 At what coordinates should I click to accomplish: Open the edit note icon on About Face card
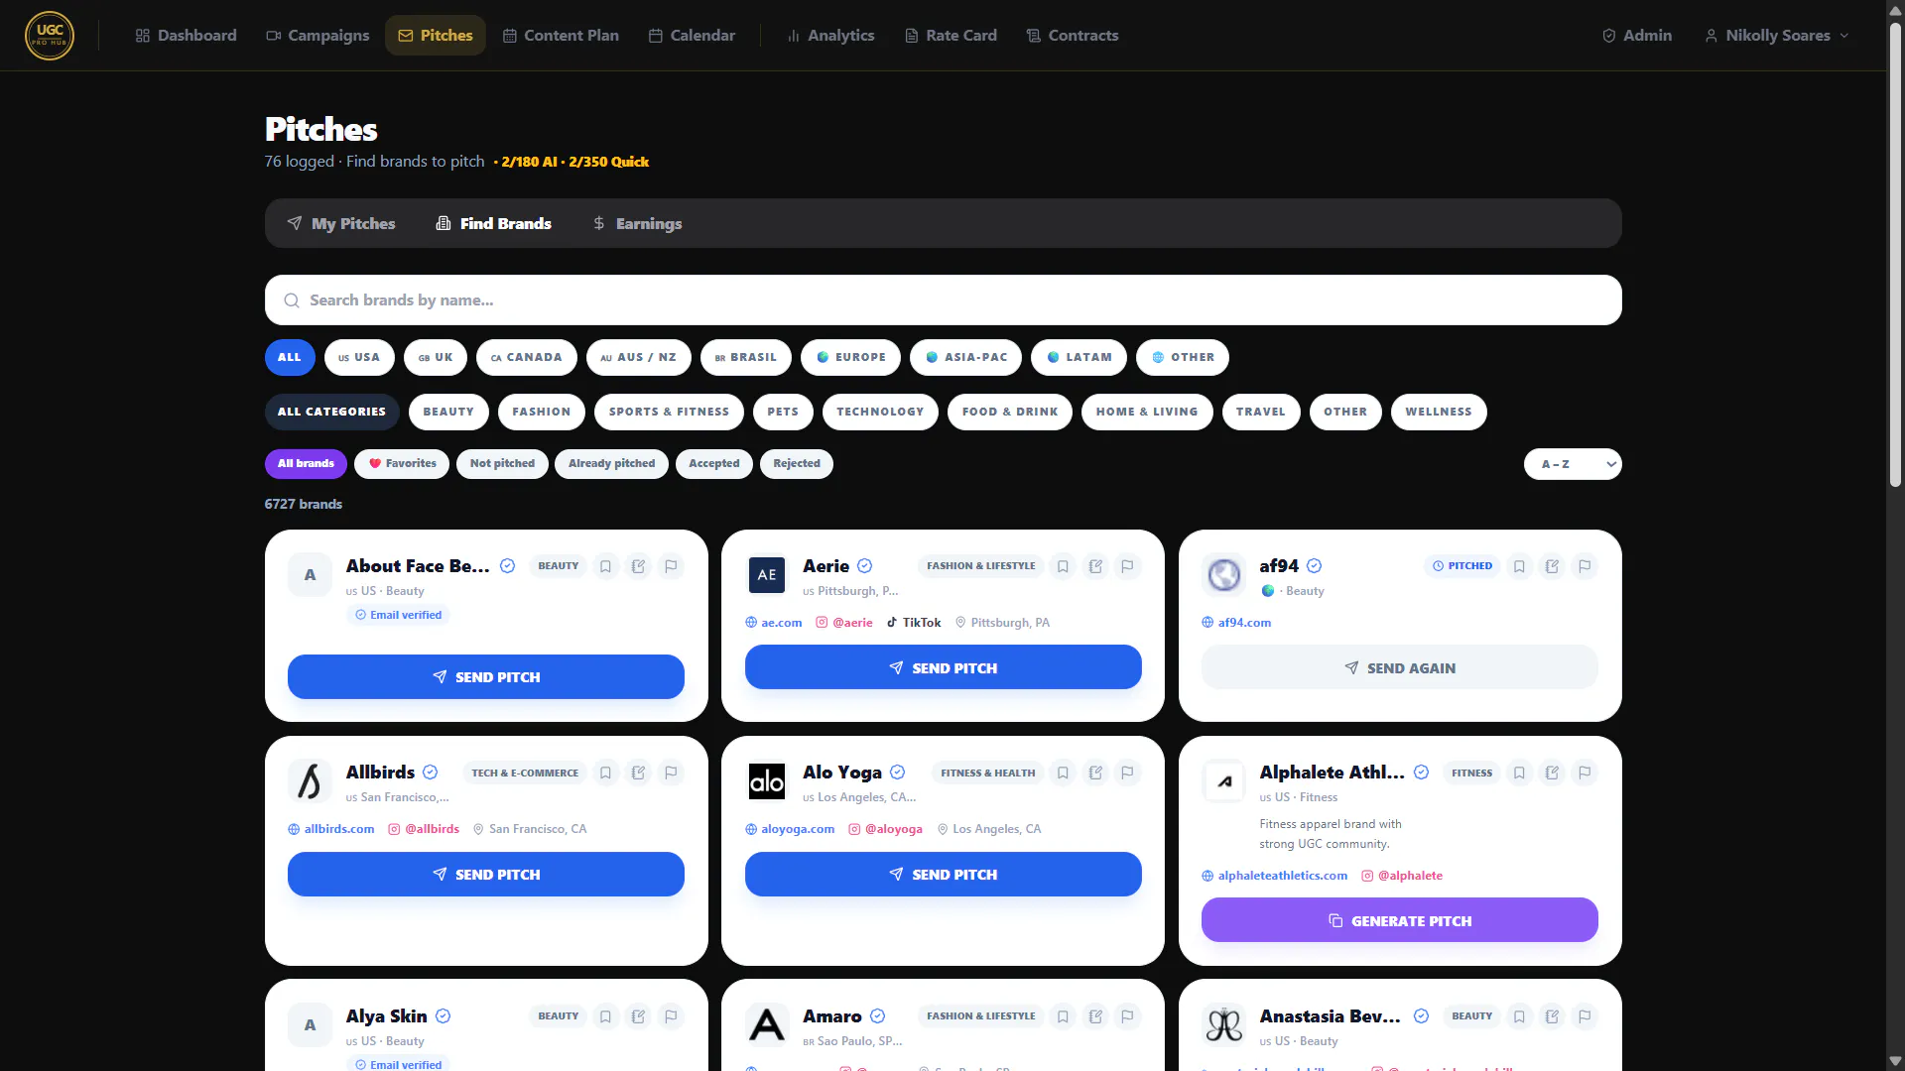click(638, 566)
